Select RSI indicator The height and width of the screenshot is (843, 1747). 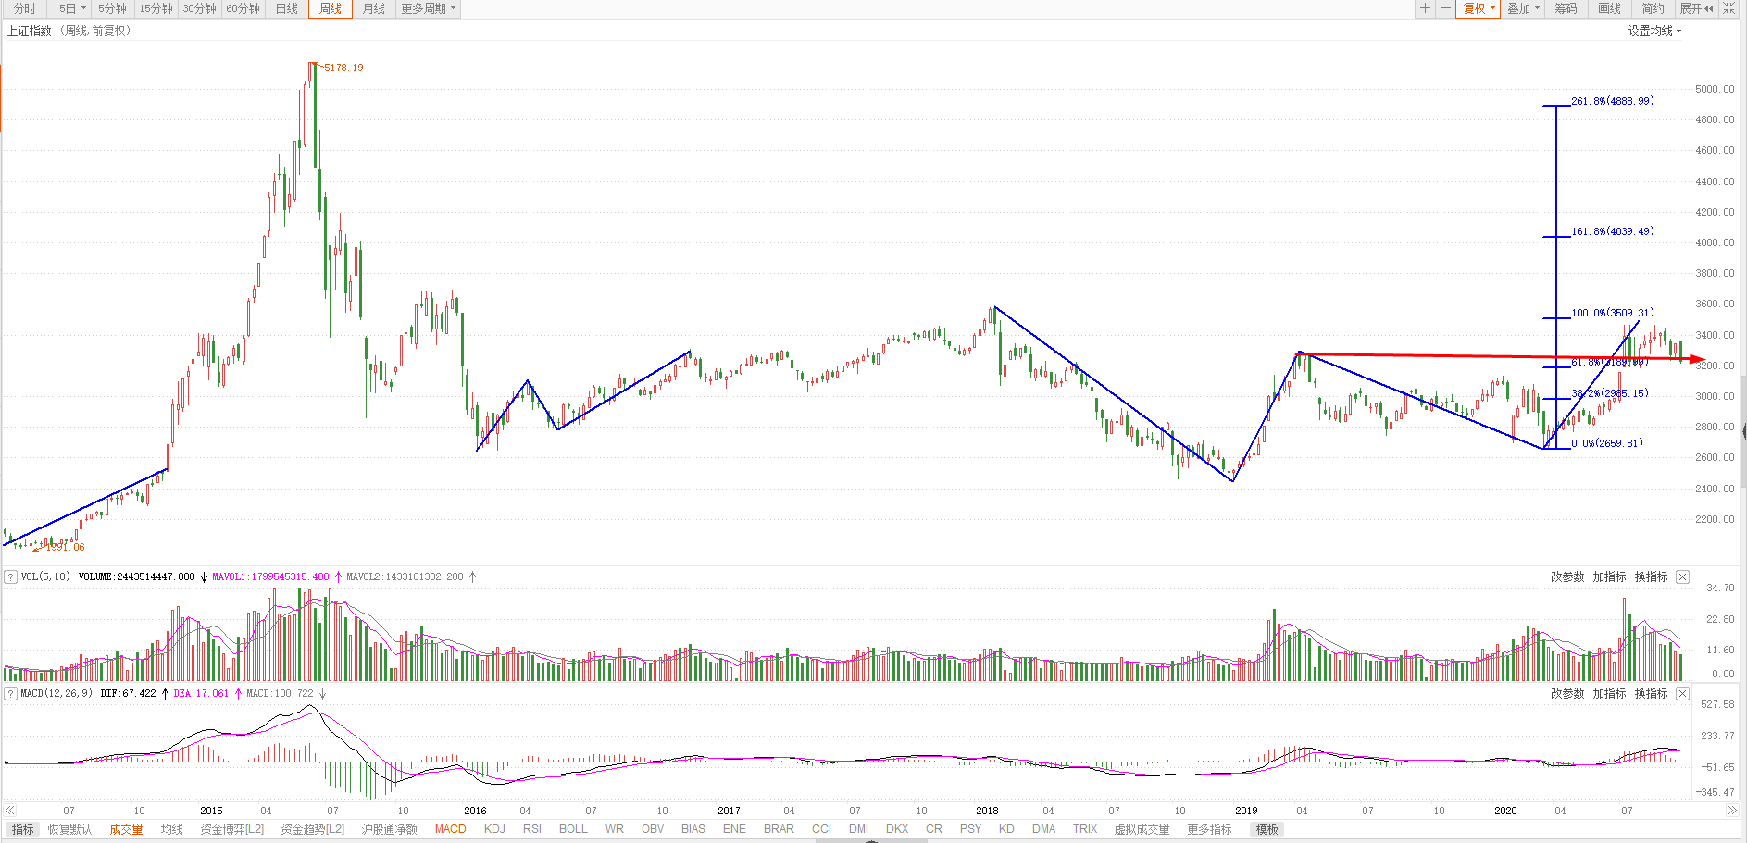click(532, 829)
